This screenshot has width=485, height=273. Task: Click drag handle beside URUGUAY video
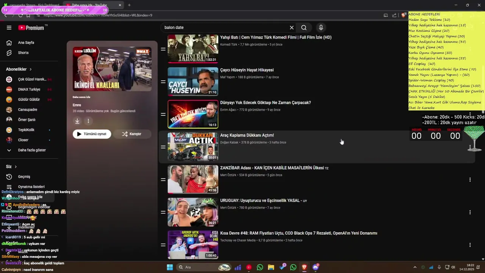click(x=163, y=212)
